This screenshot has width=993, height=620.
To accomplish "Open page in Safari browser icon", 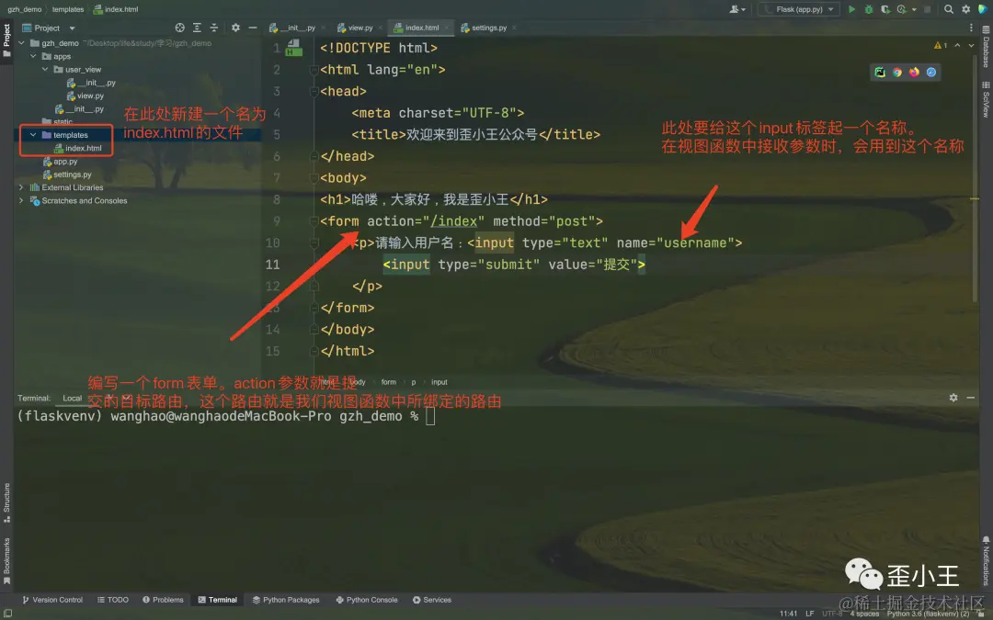I will click(930, 73).
